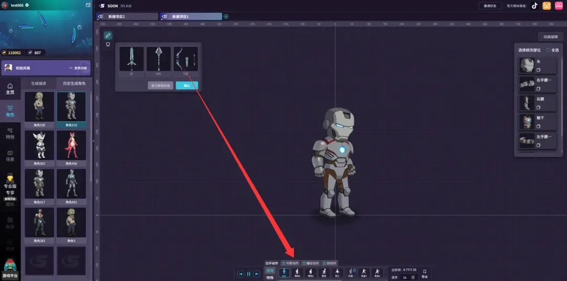The height and width of the screenshot is (281, 567).
Task: Confirm weapon with 确认 button
Action: pyautogui.click(x=187, y=86)
